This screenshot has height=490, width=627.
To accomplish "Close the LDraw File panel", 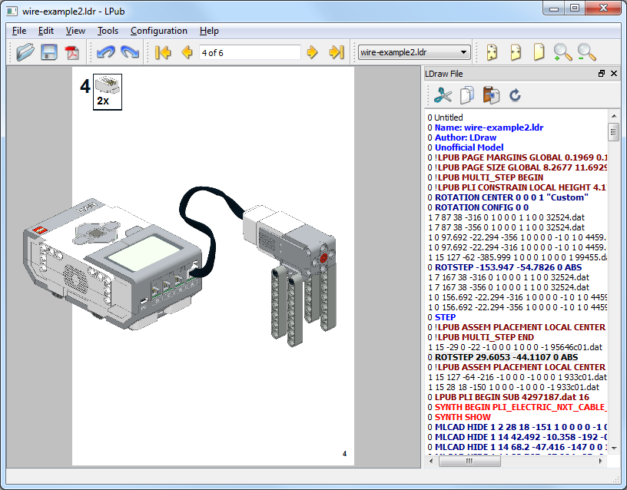I will point(614,74).
